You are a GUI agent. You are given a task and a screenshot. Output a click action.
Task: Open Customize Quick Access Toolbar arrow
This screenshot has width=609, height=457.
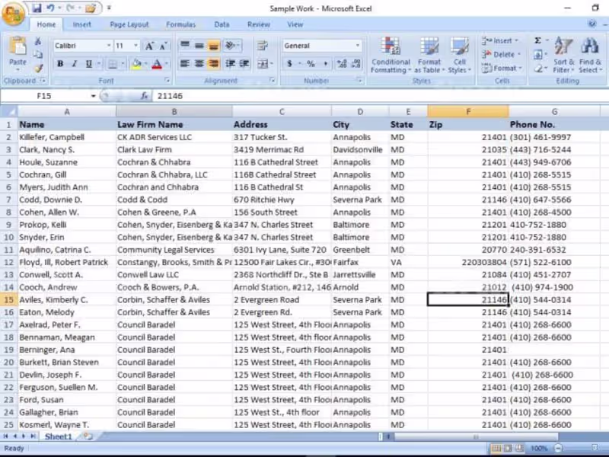coord(109,8)
